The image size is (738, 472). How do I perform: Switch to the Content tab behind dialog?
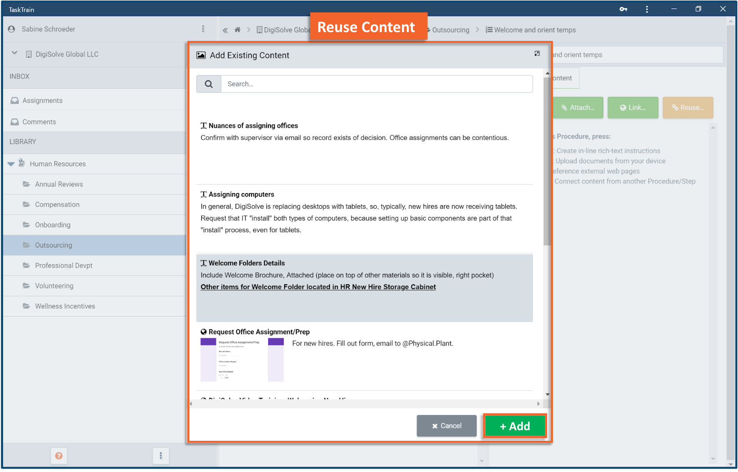565,78
